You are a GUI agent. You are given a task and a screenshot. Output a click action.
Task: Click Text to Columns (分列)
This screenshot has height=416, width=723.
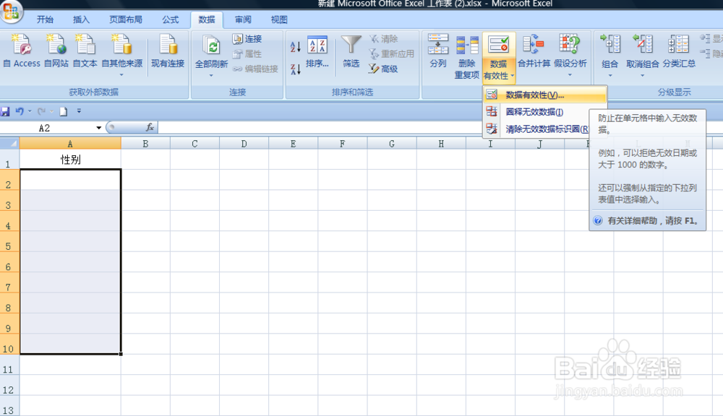pyautogui.click(x=437, y=51)
